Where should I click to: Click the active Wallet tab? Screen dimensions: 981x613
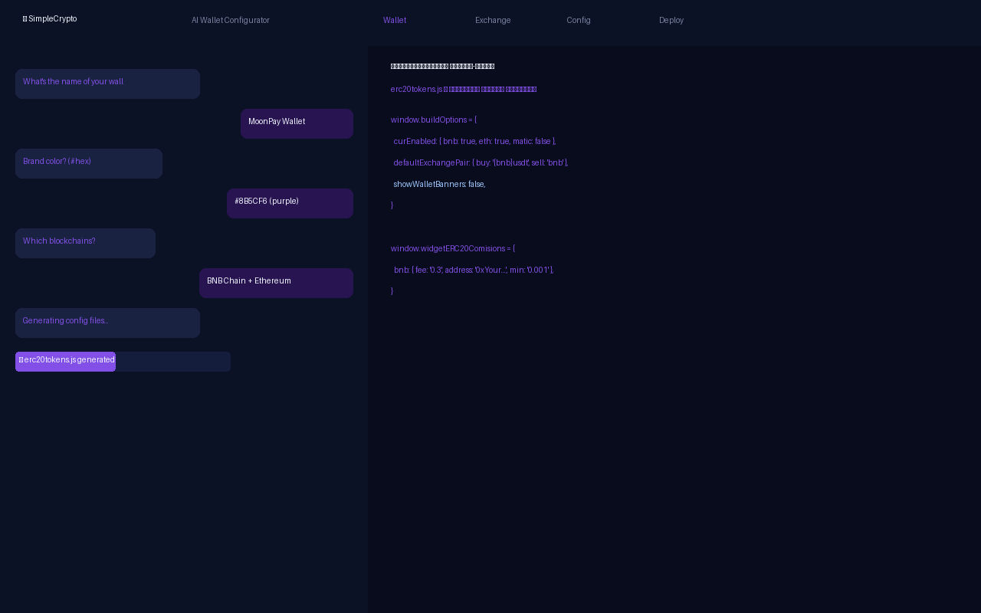(395, 20)
